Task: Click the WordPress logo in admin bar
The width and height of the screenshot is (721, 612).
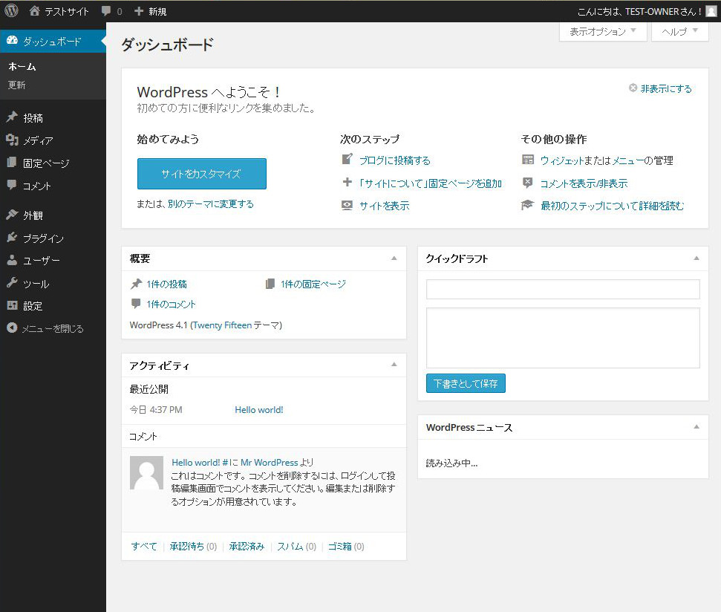Action: pyautogui.click(x=11, y=10)
